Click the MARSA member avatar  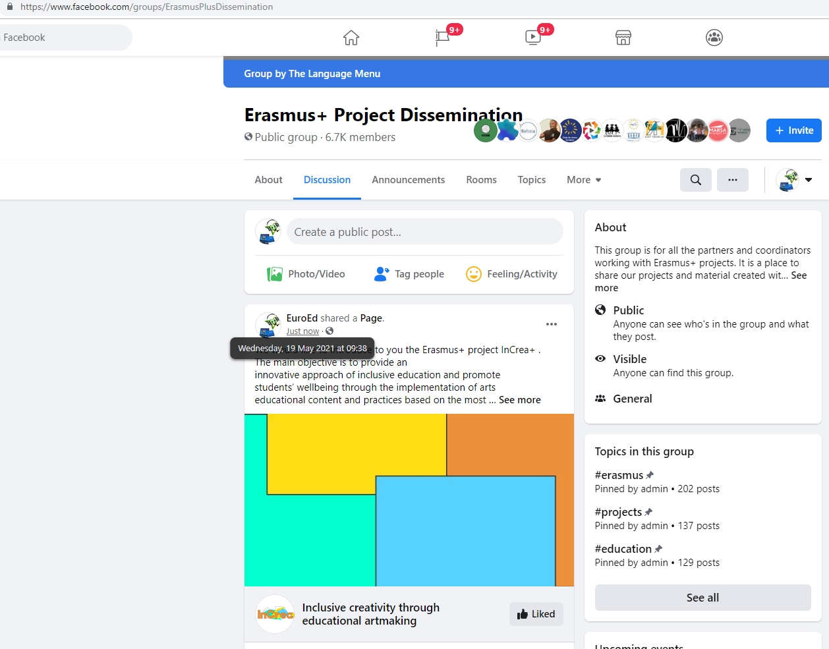[718, 130]
